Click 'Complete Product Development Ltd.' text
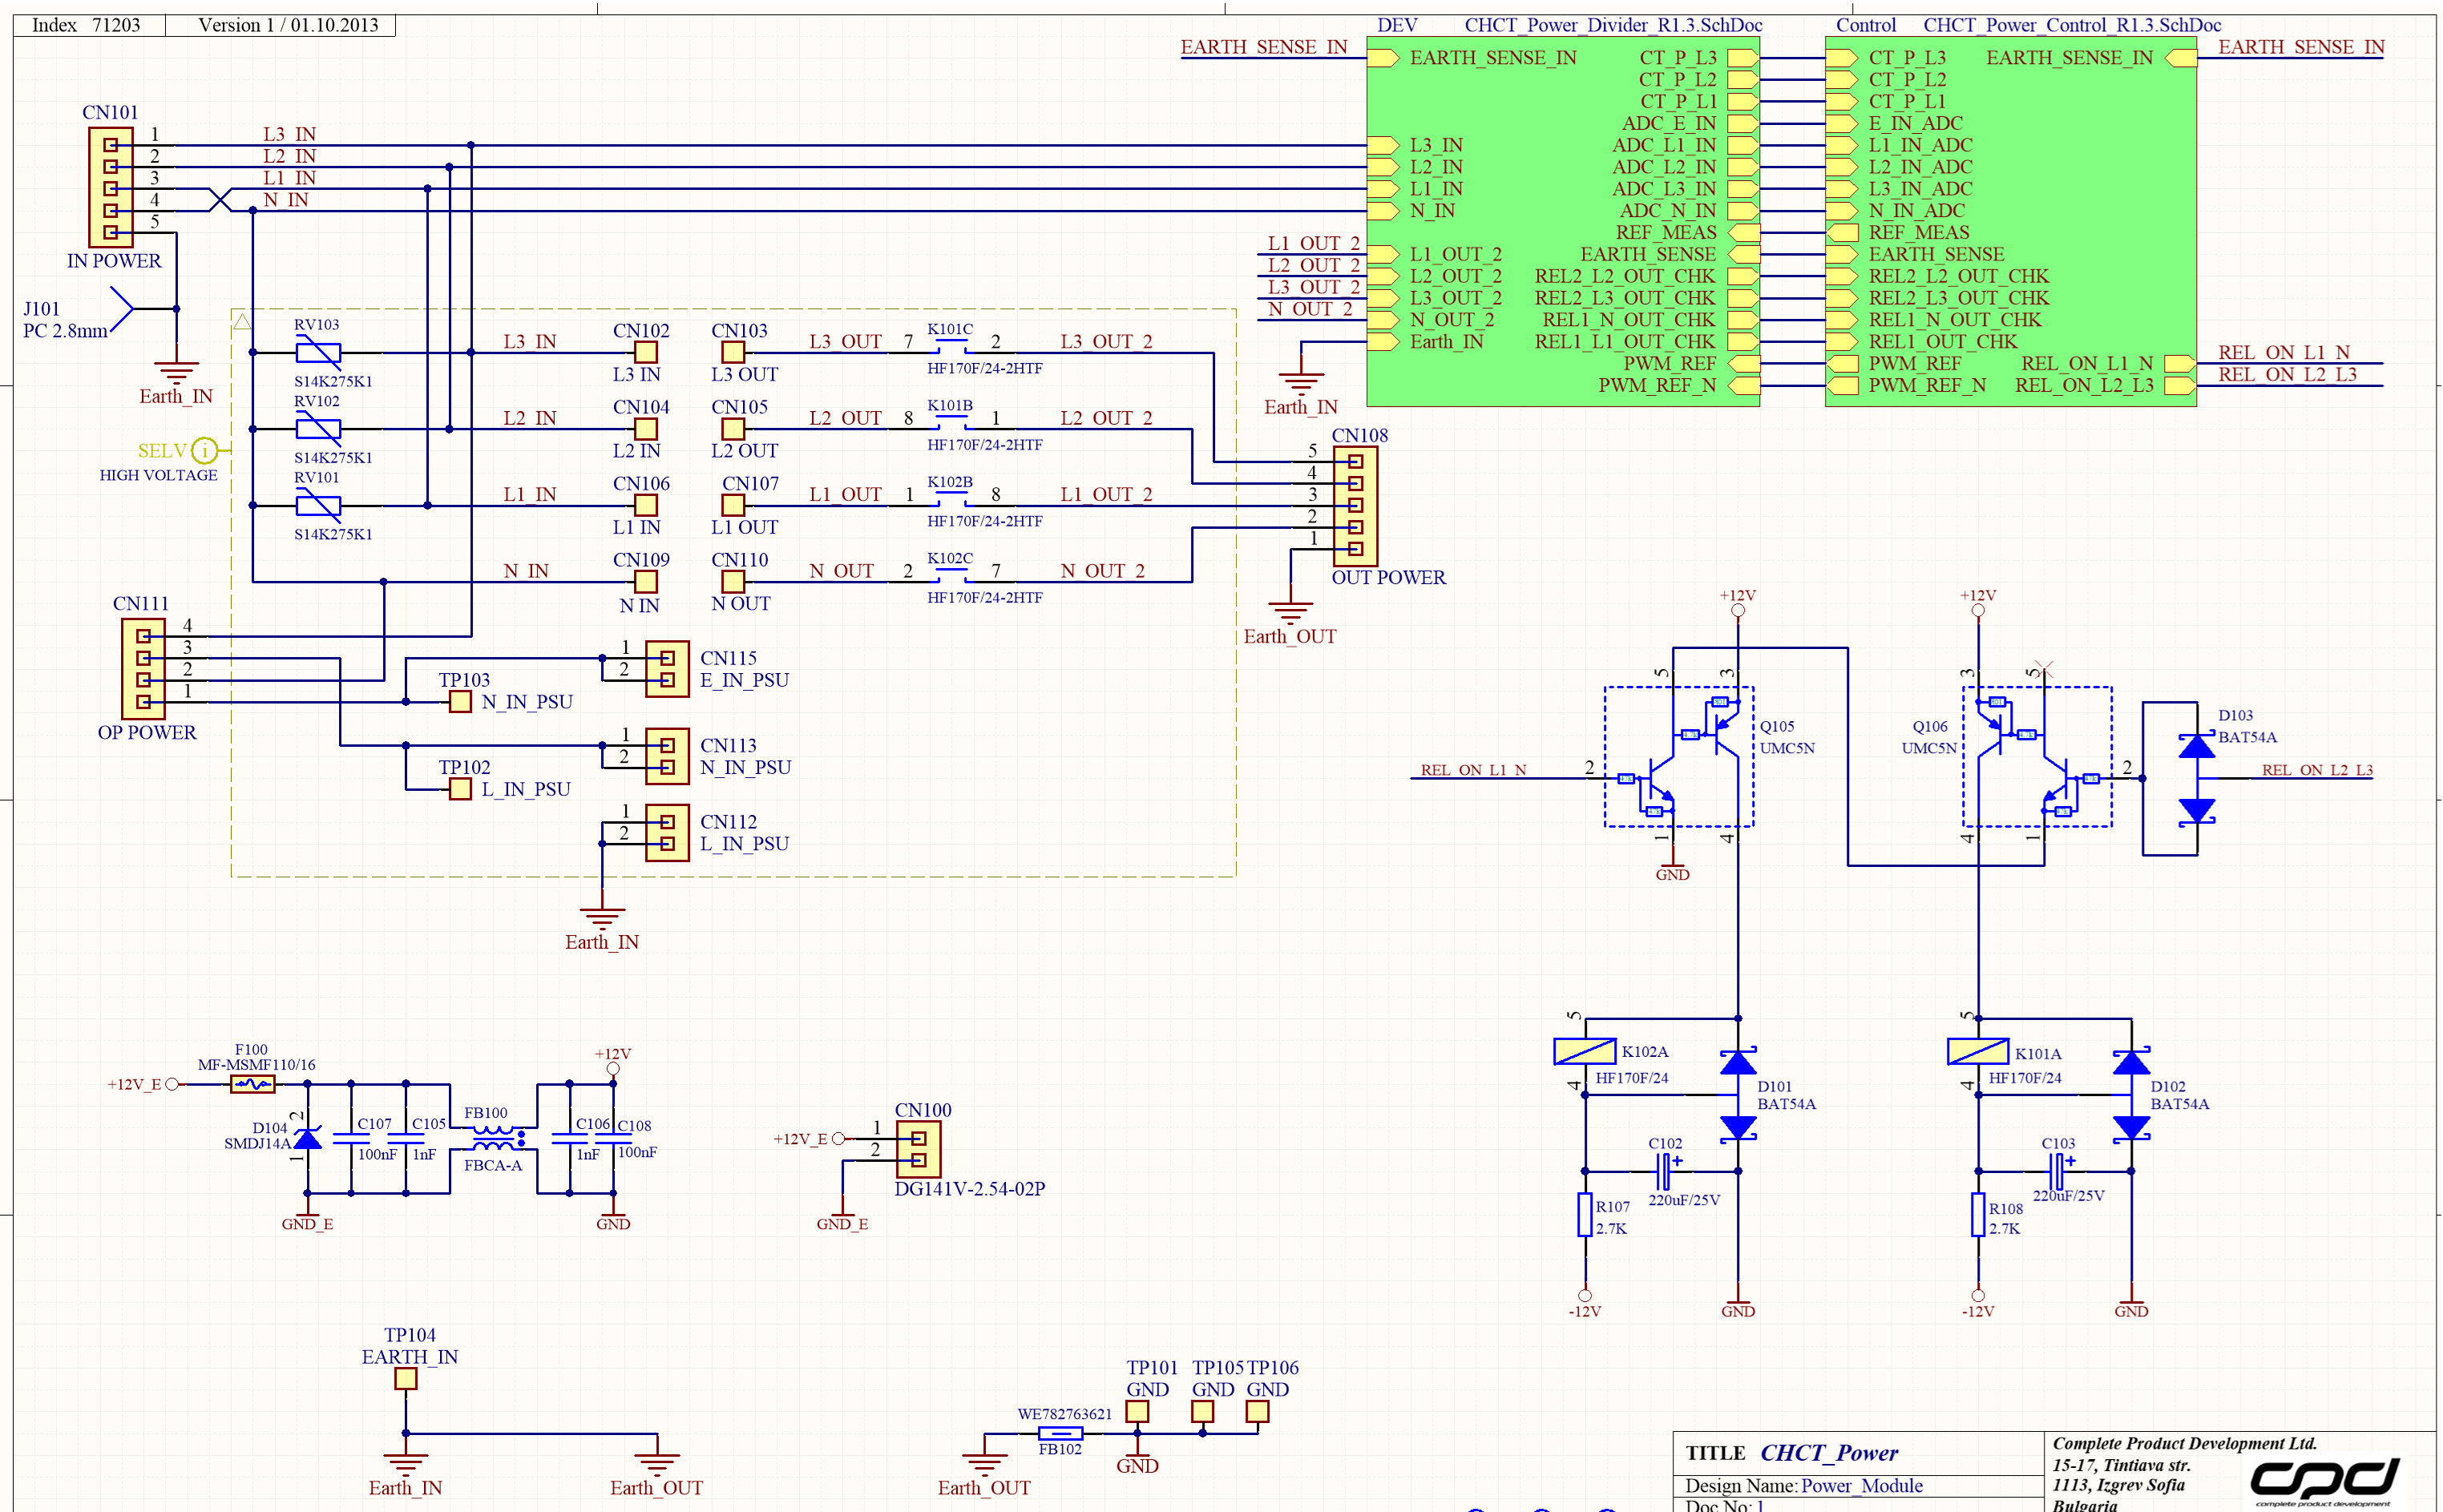This screenshot has width=2443, height=1512. [x=2185, y=1443]
